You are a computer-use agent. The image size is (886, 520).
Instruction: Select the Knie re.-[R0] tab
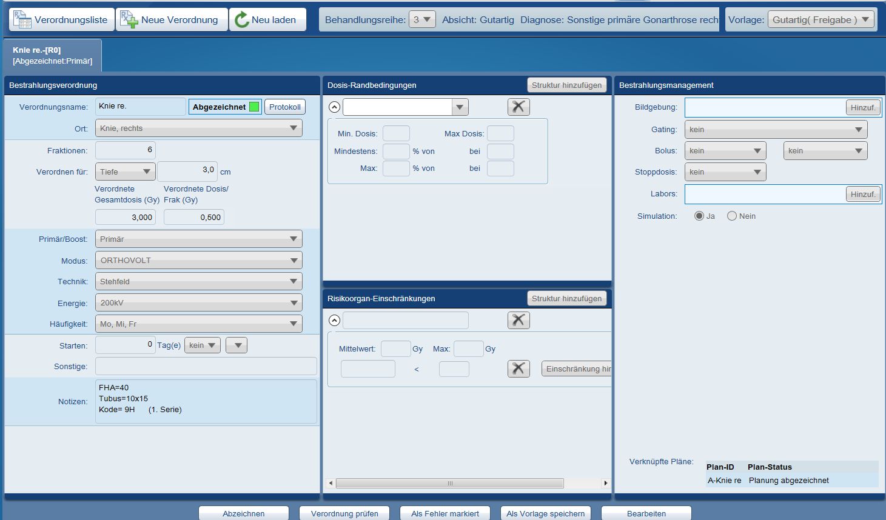pos(53,56)
